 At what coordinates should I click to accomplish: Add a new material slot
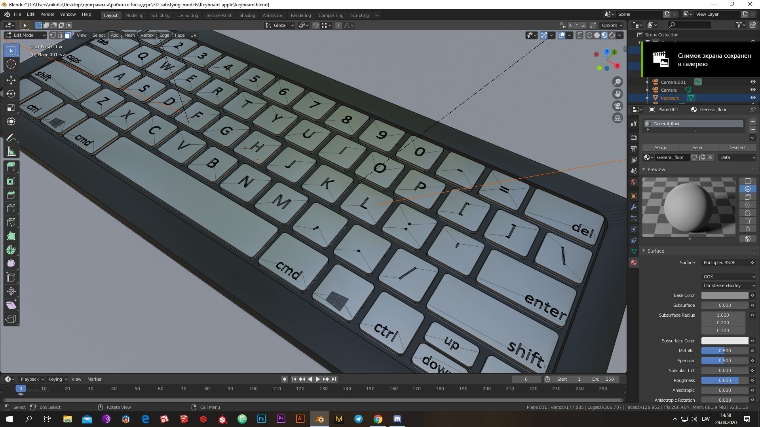753,122
